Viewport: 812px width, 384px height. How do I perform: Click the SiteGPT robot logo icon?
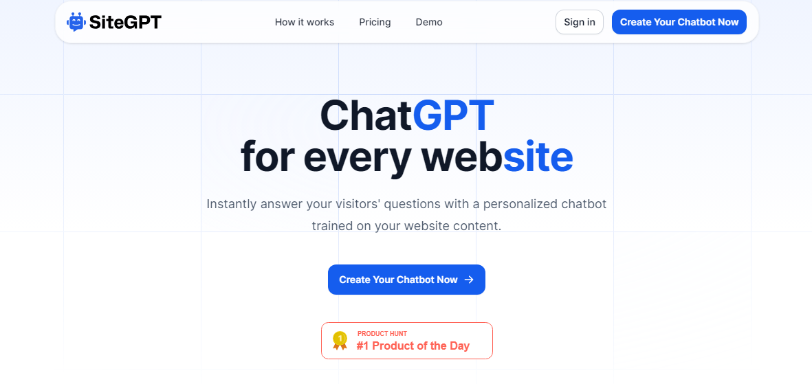pyautogui.click(x=76, y=22)
